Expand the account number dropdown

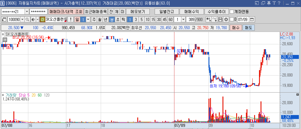[27, 12]
